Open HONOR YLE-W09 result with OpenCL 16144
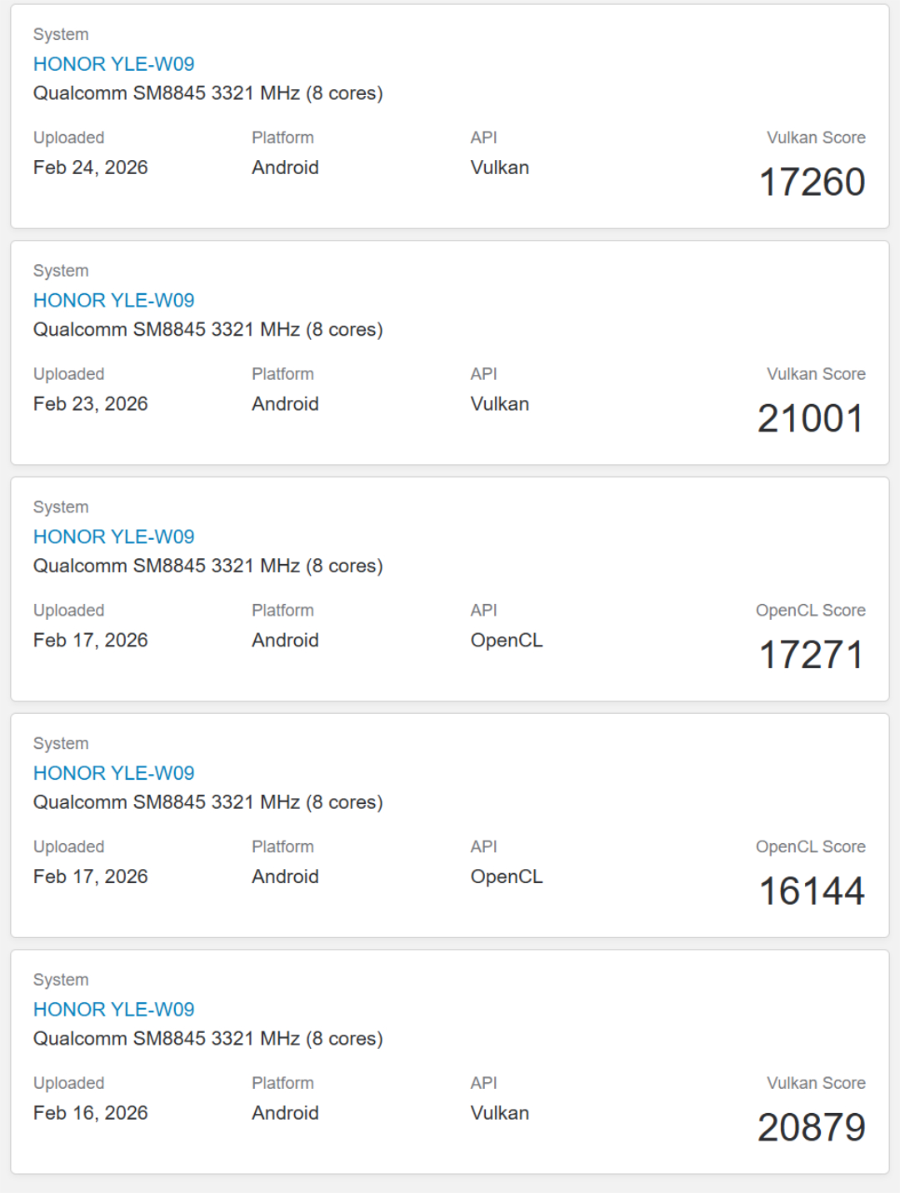Image resolution: width=900 pixels, height=1193 pixels. 113,773
